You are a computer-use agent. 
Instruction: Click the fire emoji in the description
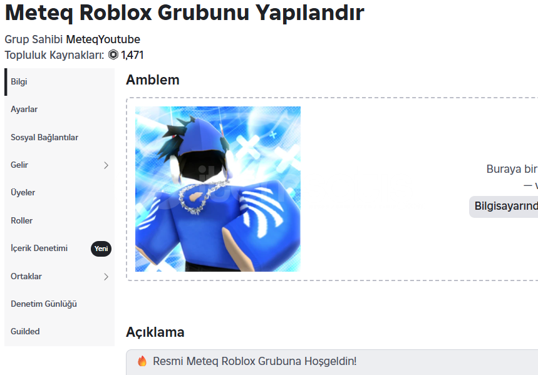pos(142,361)
